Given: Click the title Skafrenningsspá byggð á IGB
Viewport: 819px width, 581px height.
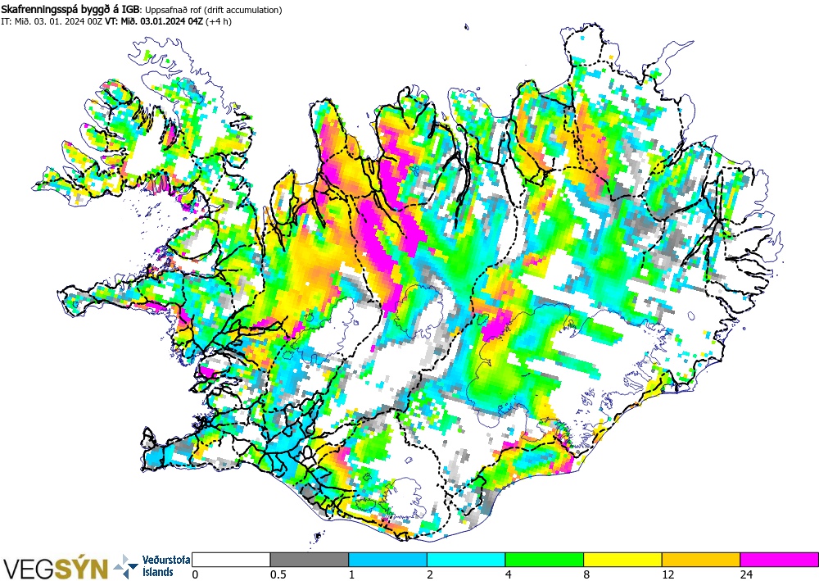Looking at the screenshot, I should (70, 9).
